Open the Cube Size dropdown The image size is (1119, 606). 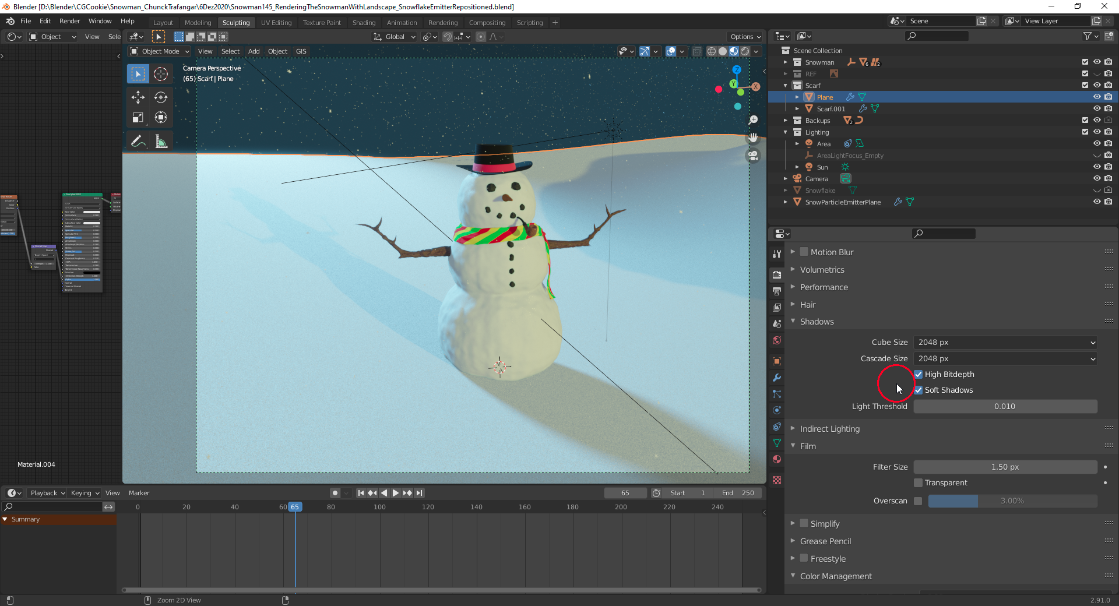(1005, 342)
